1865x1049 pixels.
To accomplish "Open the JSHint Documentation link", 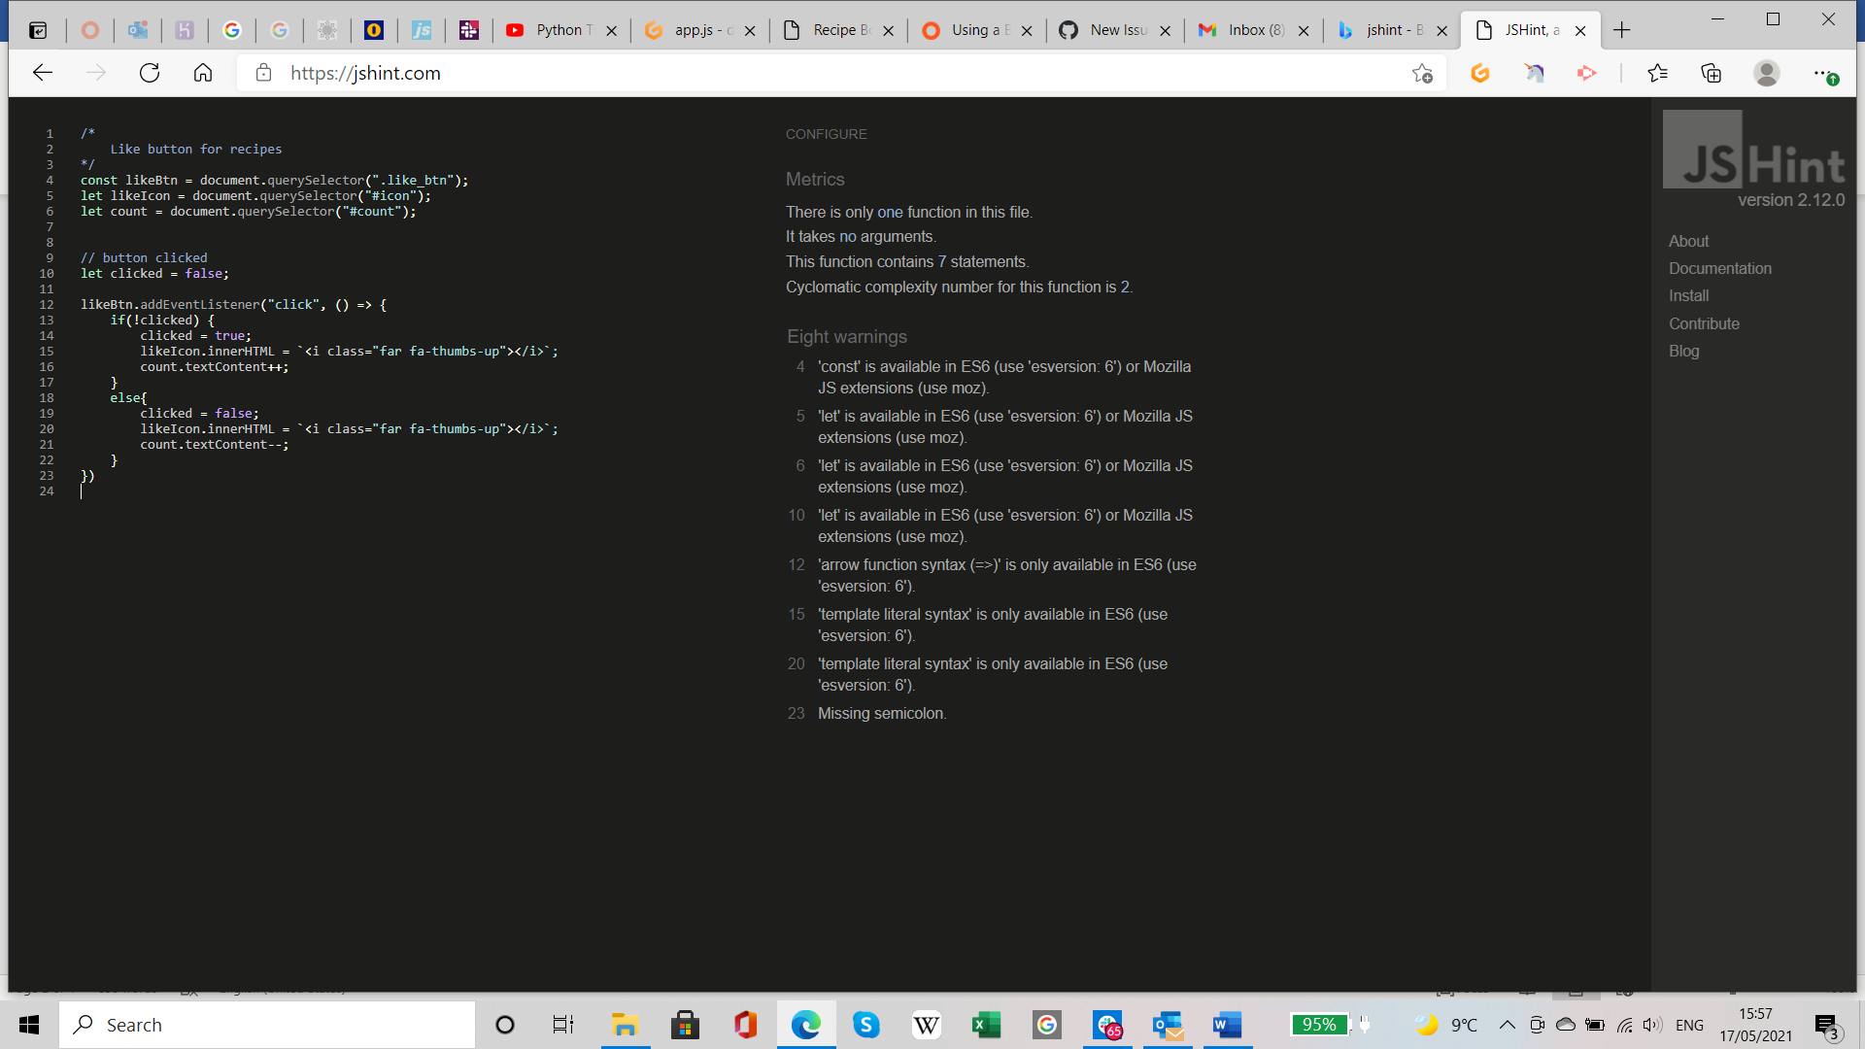I will pos(1719,268).
